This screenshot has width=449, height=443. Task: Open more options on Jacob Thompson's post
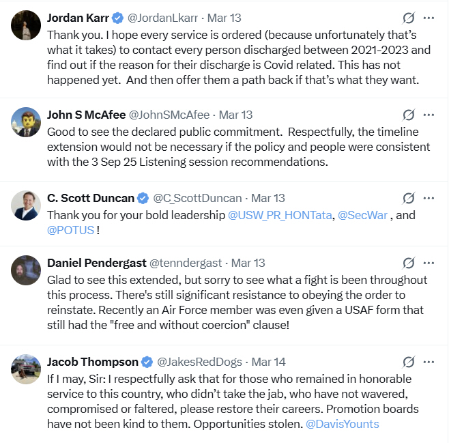pyautogui.click(x=429, y=362)
